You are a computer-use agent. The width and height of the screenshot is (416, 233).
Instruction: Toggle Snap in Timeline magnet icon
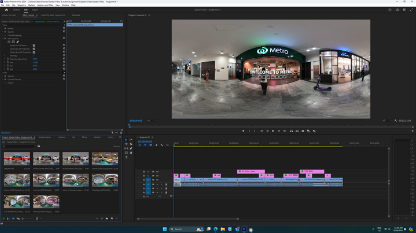pos(145,145)
